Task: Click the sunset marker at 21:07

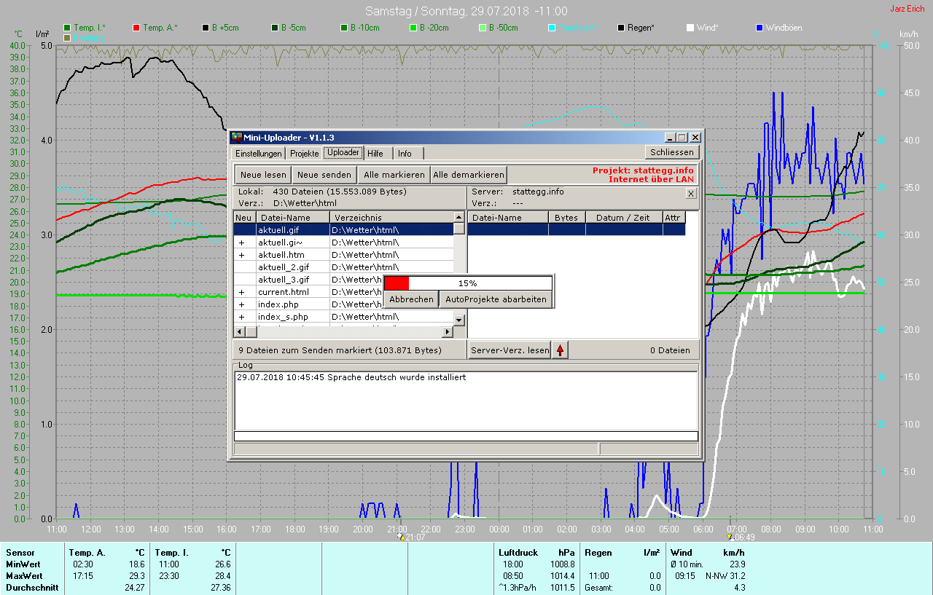Action: point(401,537)
